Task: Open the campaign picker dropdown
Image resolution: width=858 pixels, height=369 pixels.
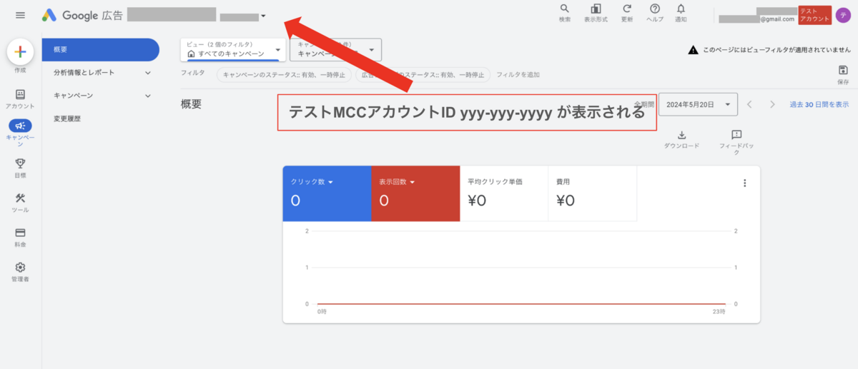Action: [x=335, y=50]
